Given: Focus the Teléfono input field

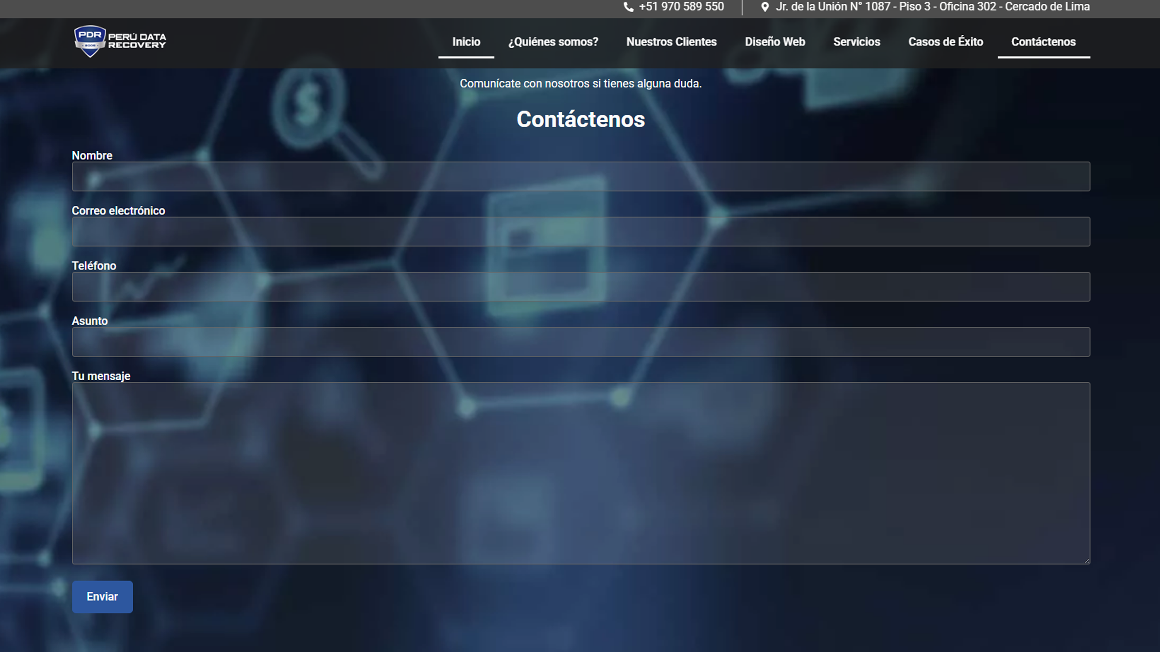Looking at the screenshot, I should 580,287.
